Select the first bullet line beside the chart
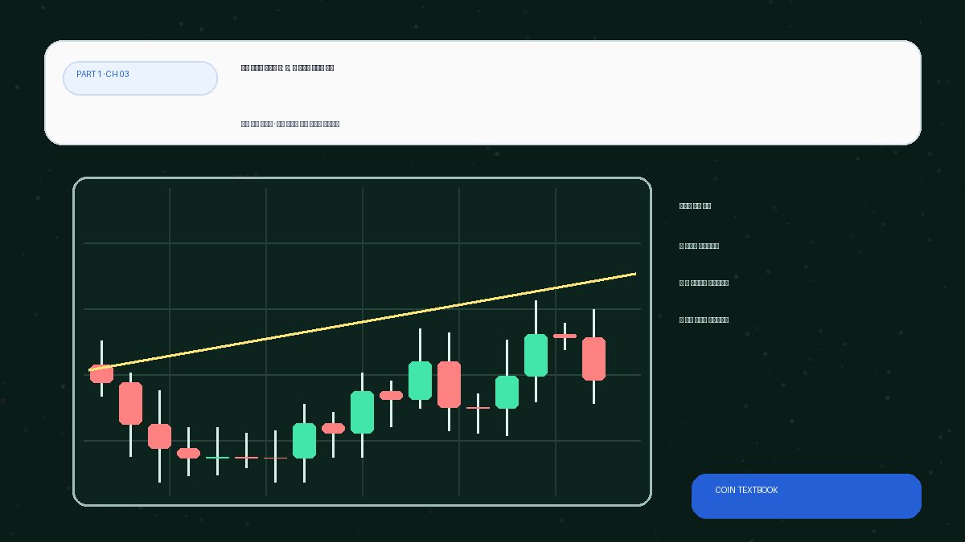965x542 pixels. 699,247
